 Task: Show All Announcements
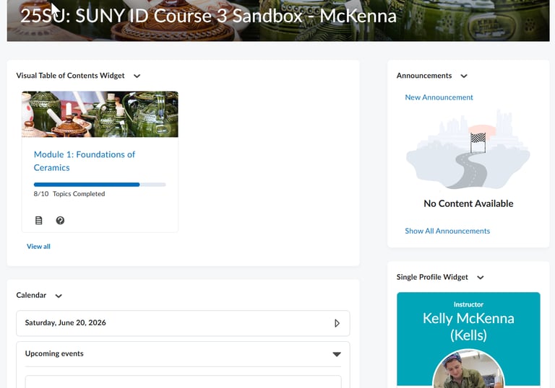447,231
